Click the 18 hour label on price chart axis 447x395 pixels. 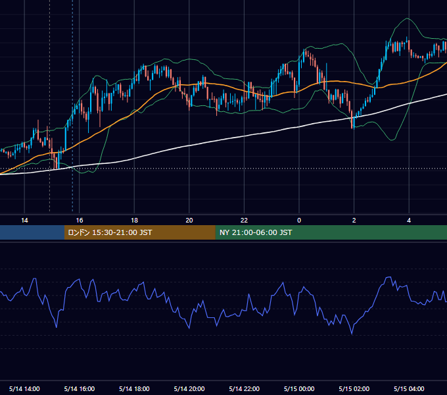click(134, 221)
